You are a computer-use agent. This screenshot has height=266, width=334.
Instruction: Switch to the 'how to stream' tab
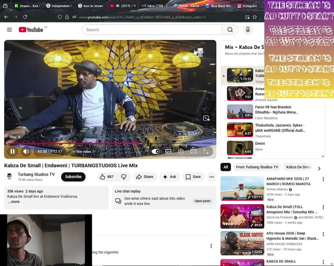91,6
